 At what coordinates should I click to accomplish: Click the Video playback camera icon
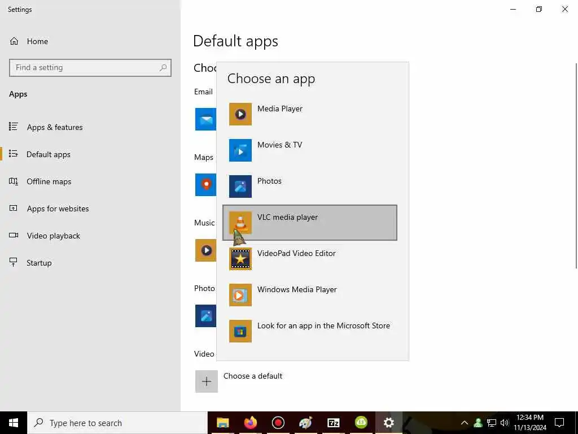(14, 235)
